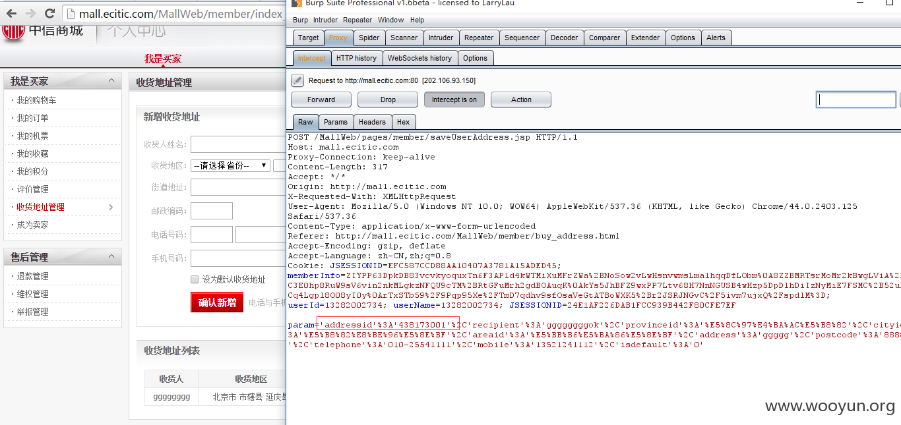Open 我的机票 in sidebar

(x=32, y=136)
